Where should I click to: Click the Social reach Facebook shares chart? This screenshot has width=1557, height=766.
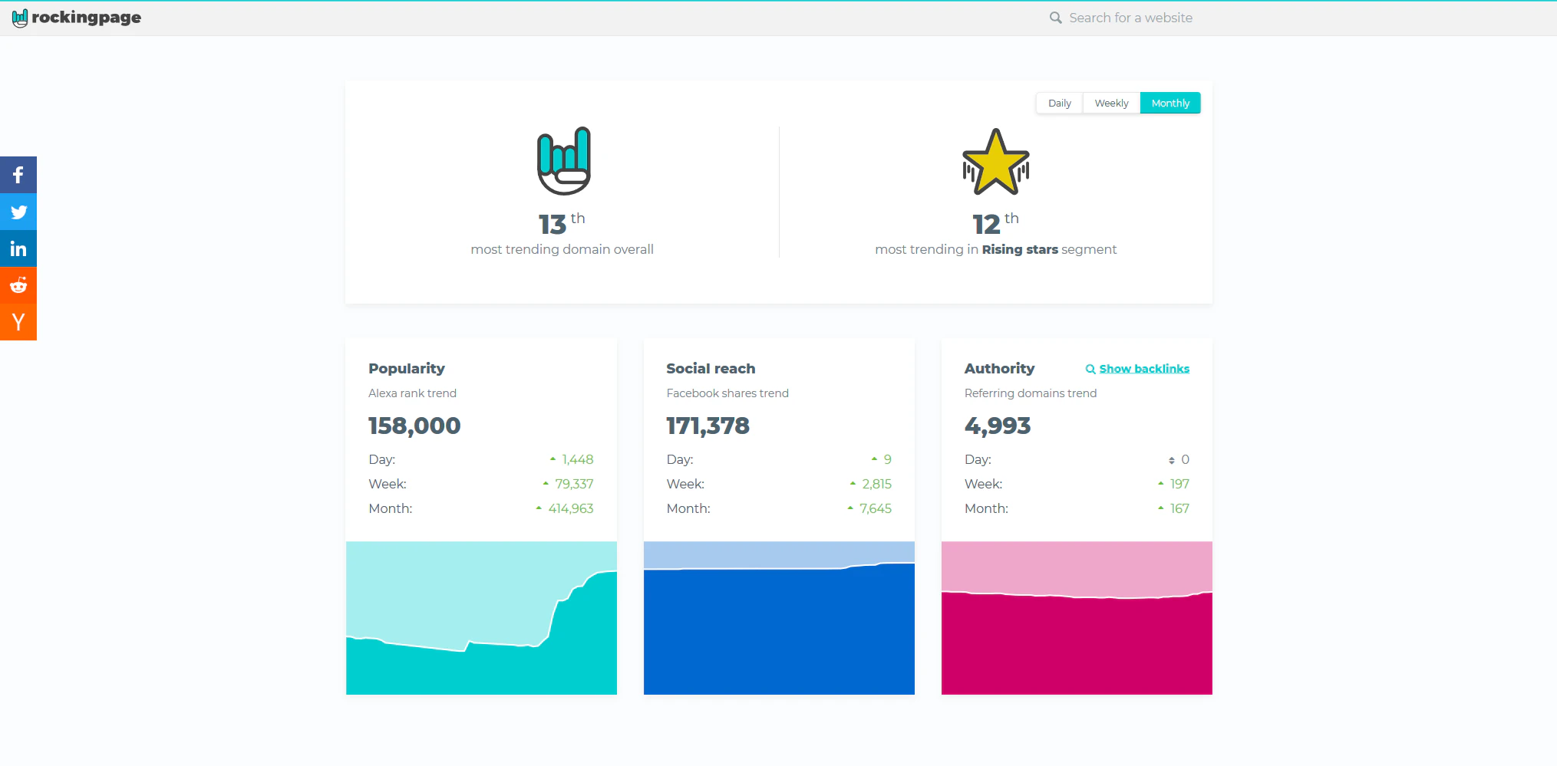point(779,618)
